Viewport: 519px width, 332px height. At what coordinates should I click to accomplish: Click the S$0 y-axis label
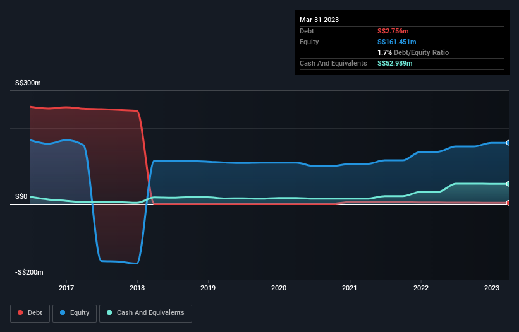21,196
